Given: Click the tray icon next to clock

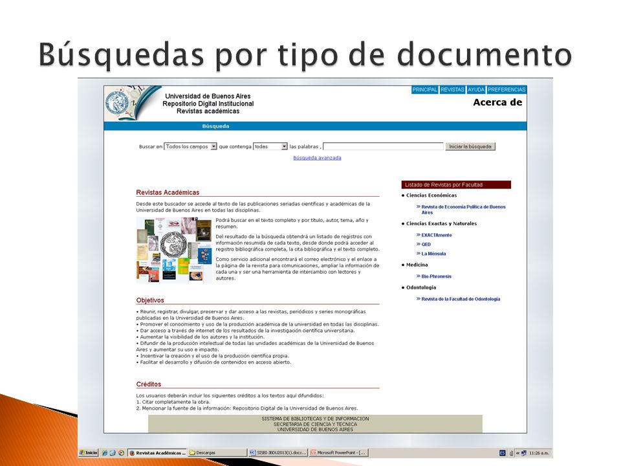Looking at the screenshot, I should pos(523,453).
